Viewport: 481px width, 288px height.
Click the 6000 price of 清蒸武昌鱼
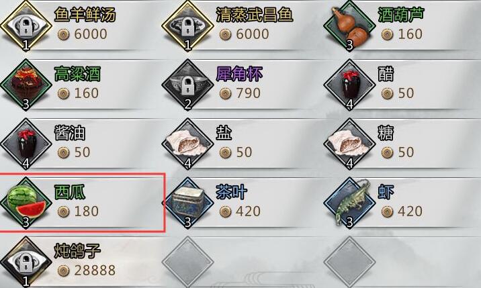pyautogui.click(x=244, y=34)
